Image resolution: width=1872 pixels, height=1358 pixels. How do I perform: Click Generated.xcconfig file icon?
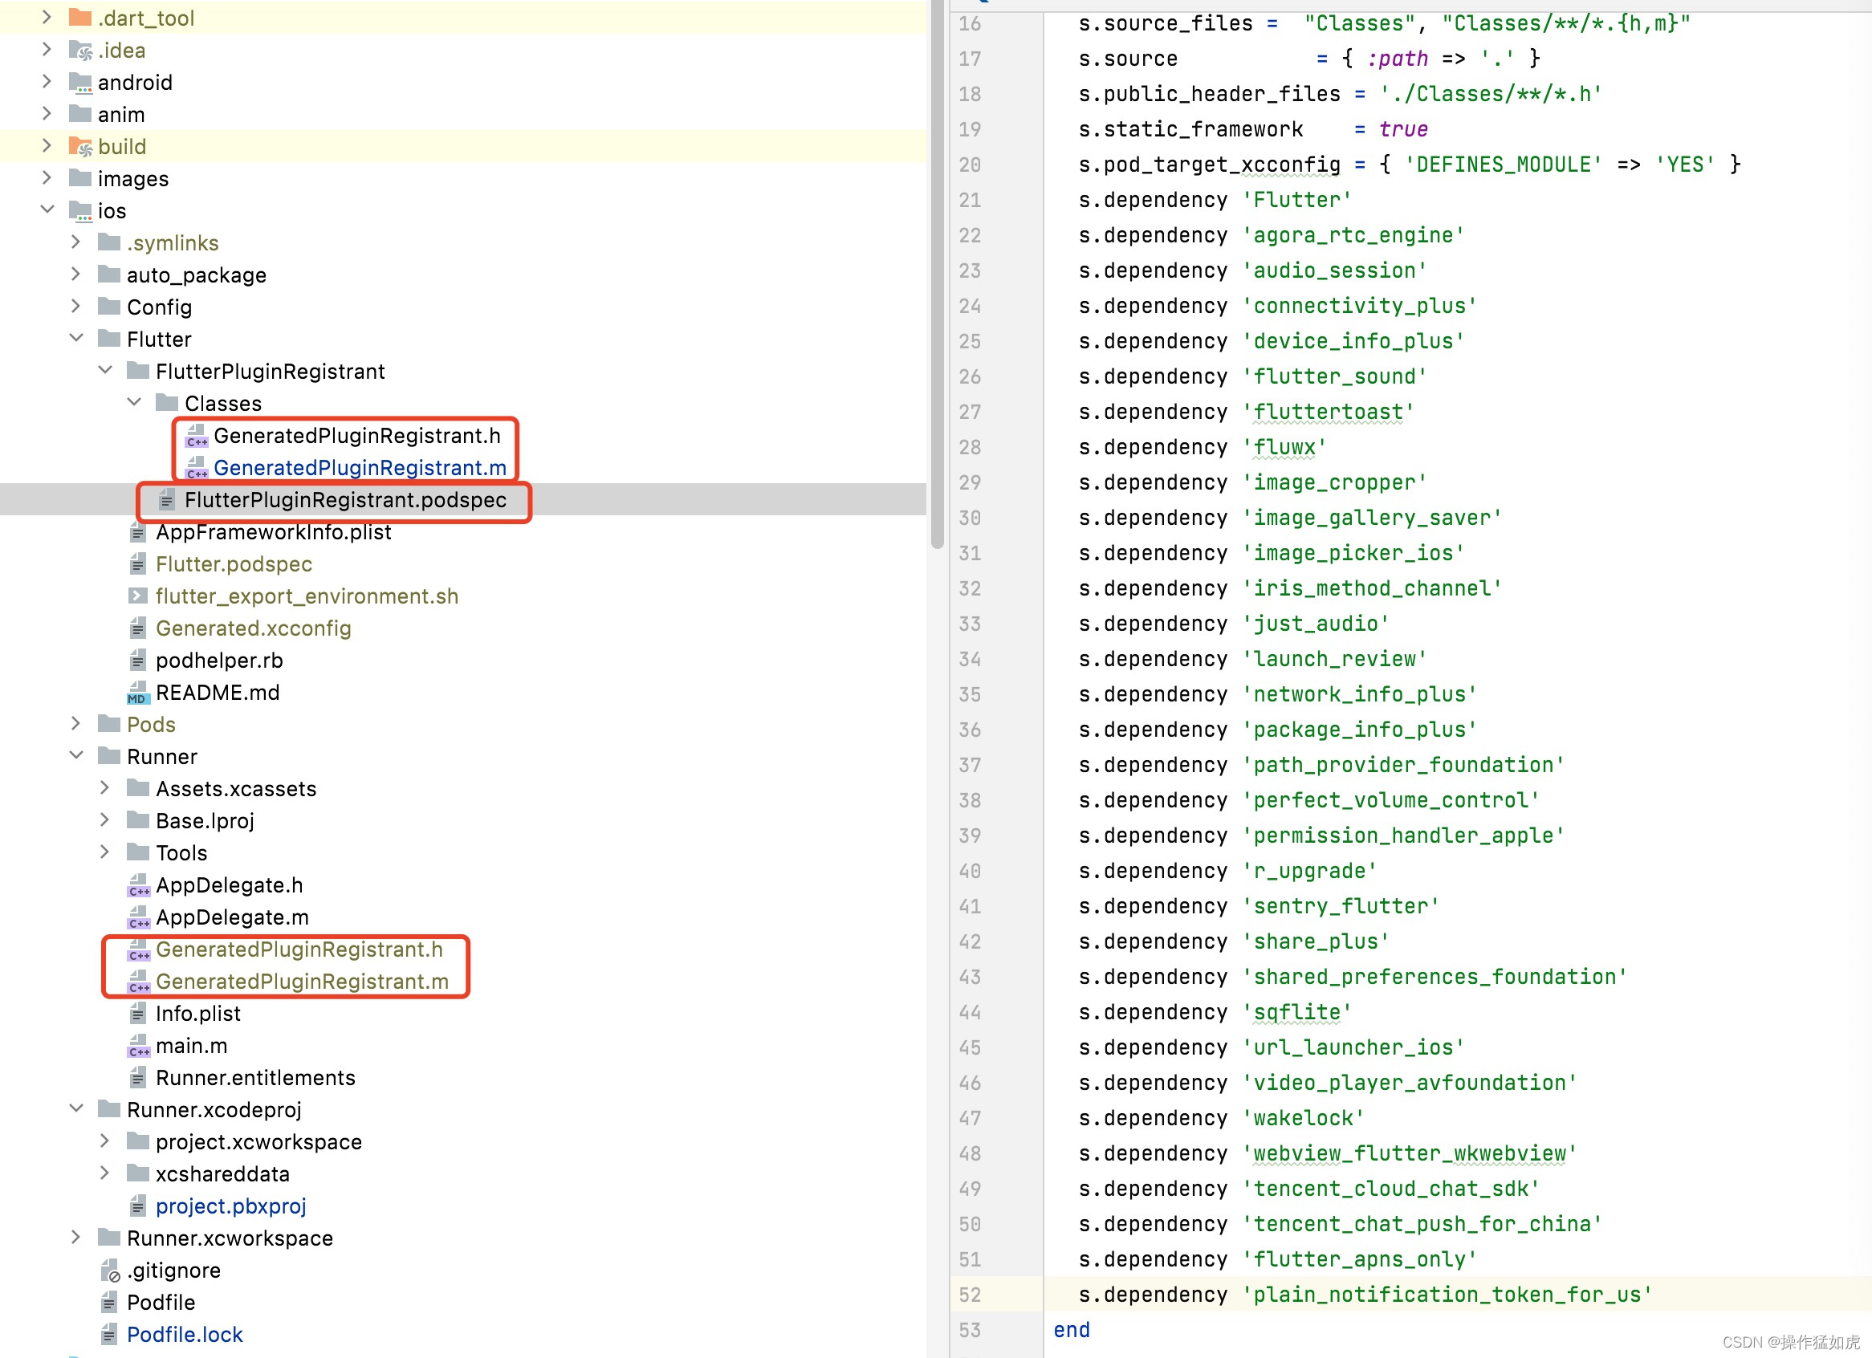(138, 628)
